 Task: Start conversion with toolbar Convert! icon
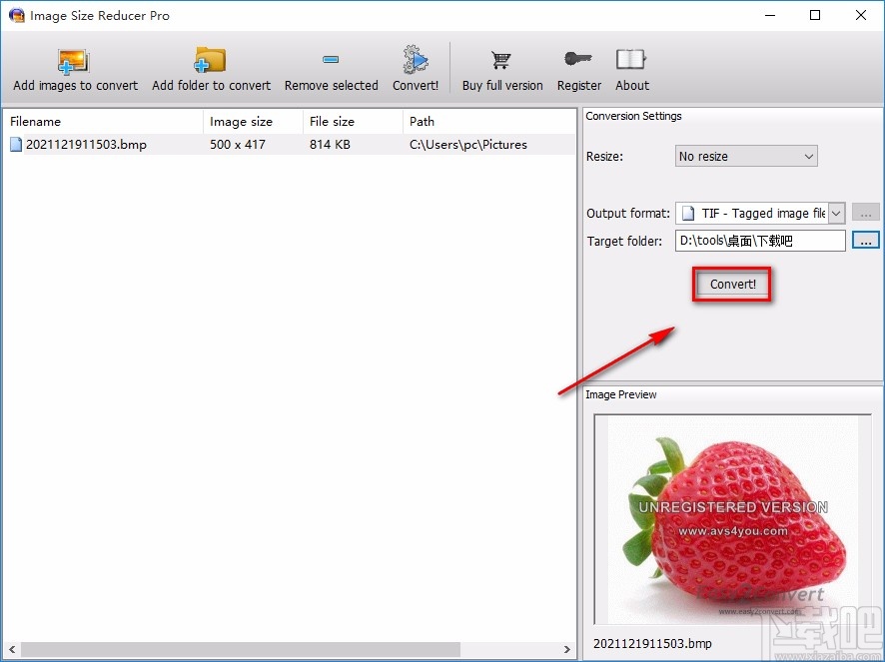point(416,61)
